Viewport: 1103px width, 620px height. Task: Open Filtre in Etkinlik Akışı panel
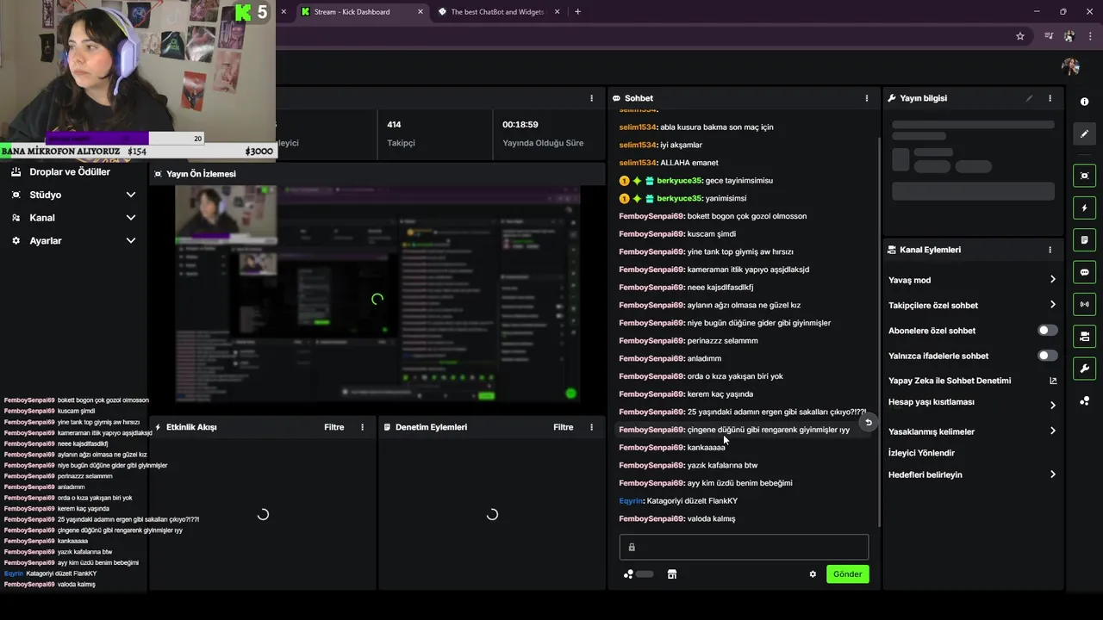coord(333,427)
